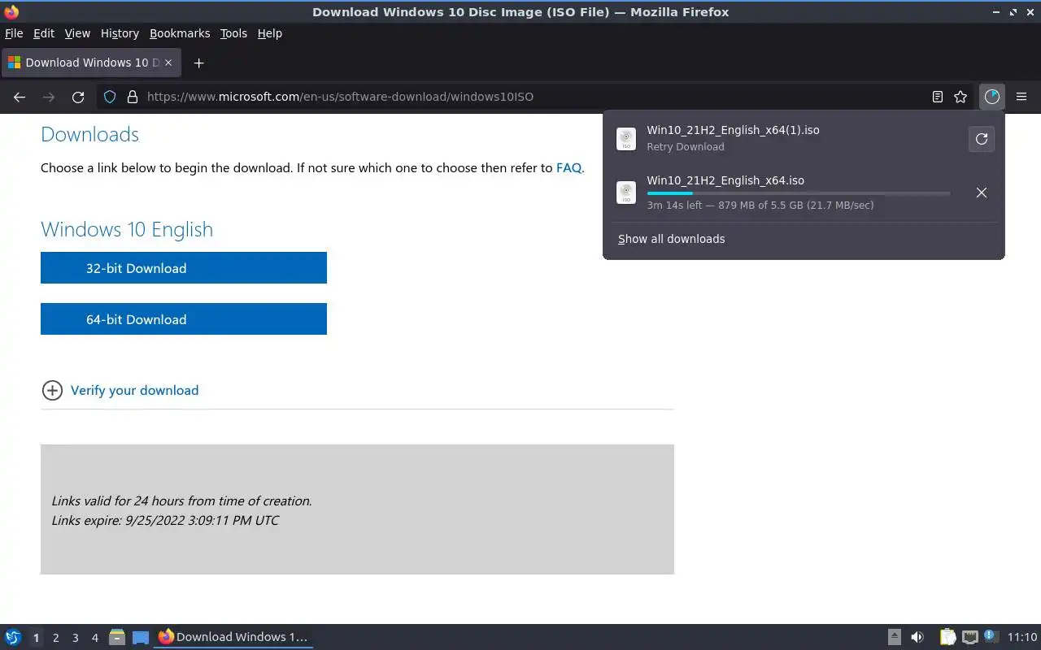Click the taskbar clock showing 11:10
The height and width of the screenshot is (650, 1041).
click(x=1022, y=638)
